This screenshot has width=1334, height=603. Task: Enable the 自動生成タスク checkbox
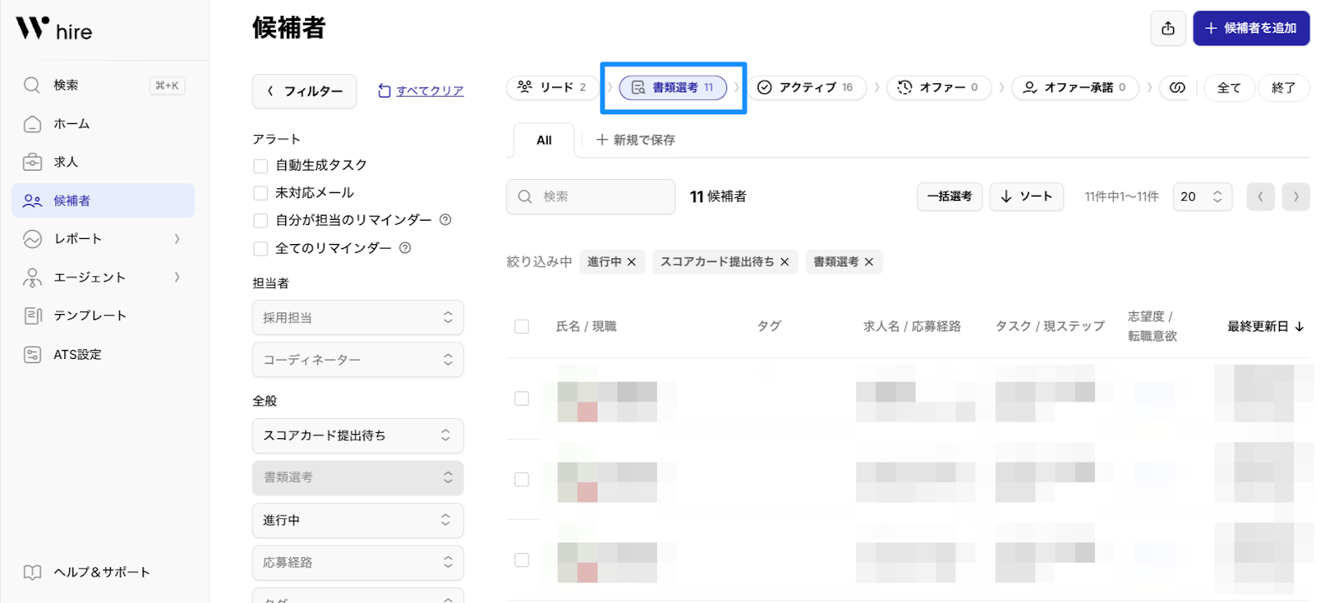click(261, 166)
